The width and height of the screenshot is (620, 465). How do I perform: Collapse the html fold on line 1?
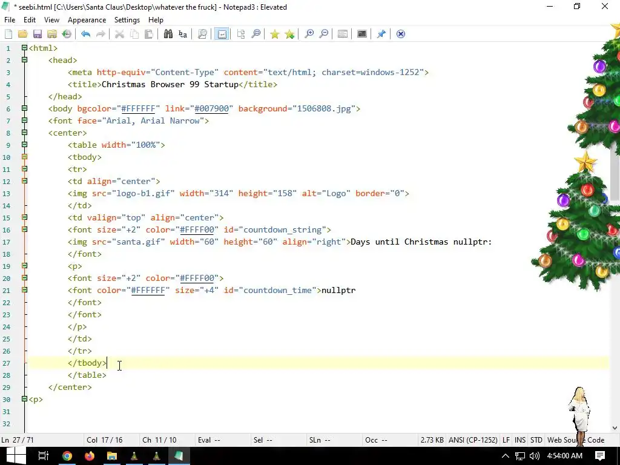tap(24, 48)
